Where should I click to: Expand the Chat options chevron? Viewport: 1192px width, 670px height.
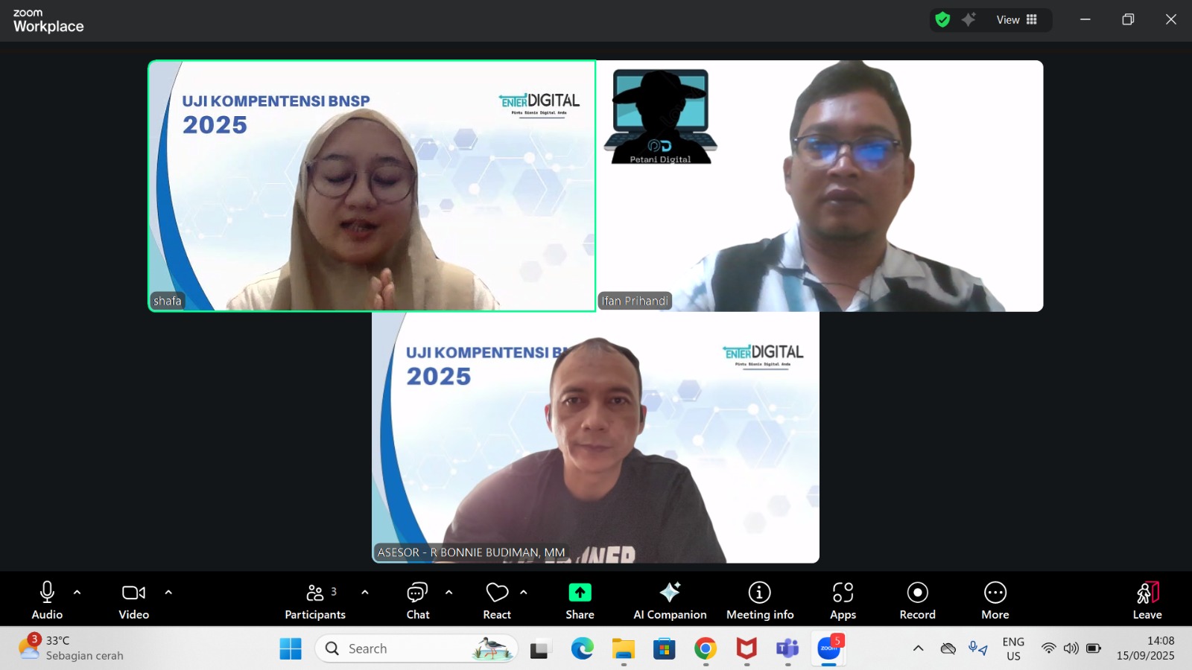tap(448, 592)
